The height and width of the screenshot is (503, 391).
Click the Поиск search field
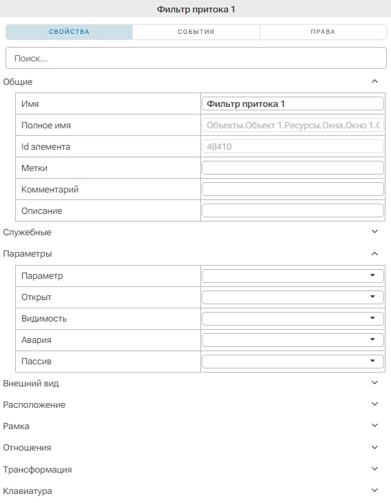(x=195, y=58)
